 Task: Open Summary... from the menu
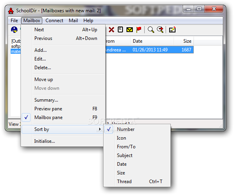pos(63,100)
